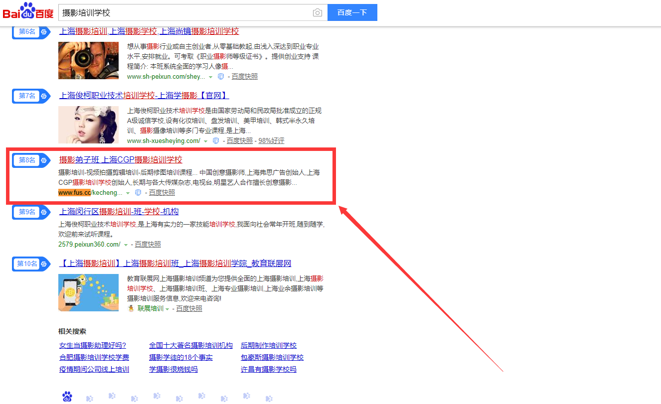This screenshot has width=661, height=404.
Task: Open related search 许昌有摄影学校吗
Action: pos(269,369)
